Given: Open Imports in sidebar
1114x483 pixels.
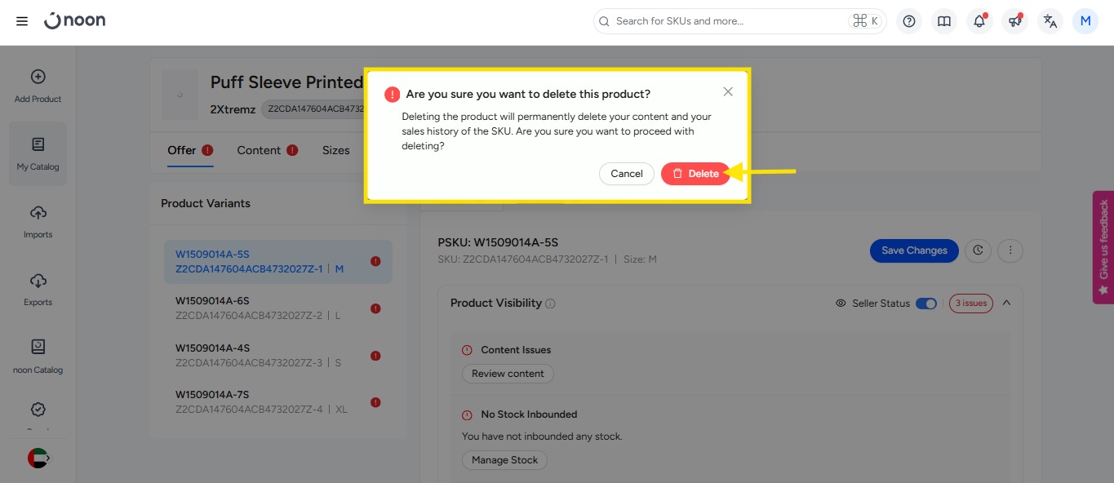Looking at the screenshot, I should pos(38,221).
